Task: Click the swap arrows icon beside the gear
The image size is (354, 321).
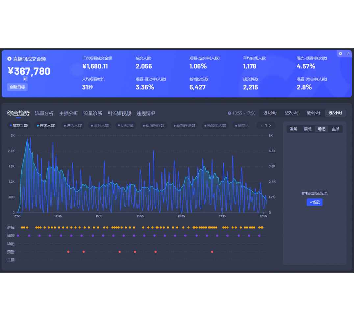Action: tap(348, 54)
